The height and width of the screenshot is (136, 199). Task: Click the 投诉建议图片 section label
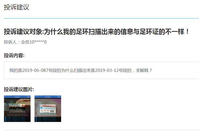click(19, 90)
